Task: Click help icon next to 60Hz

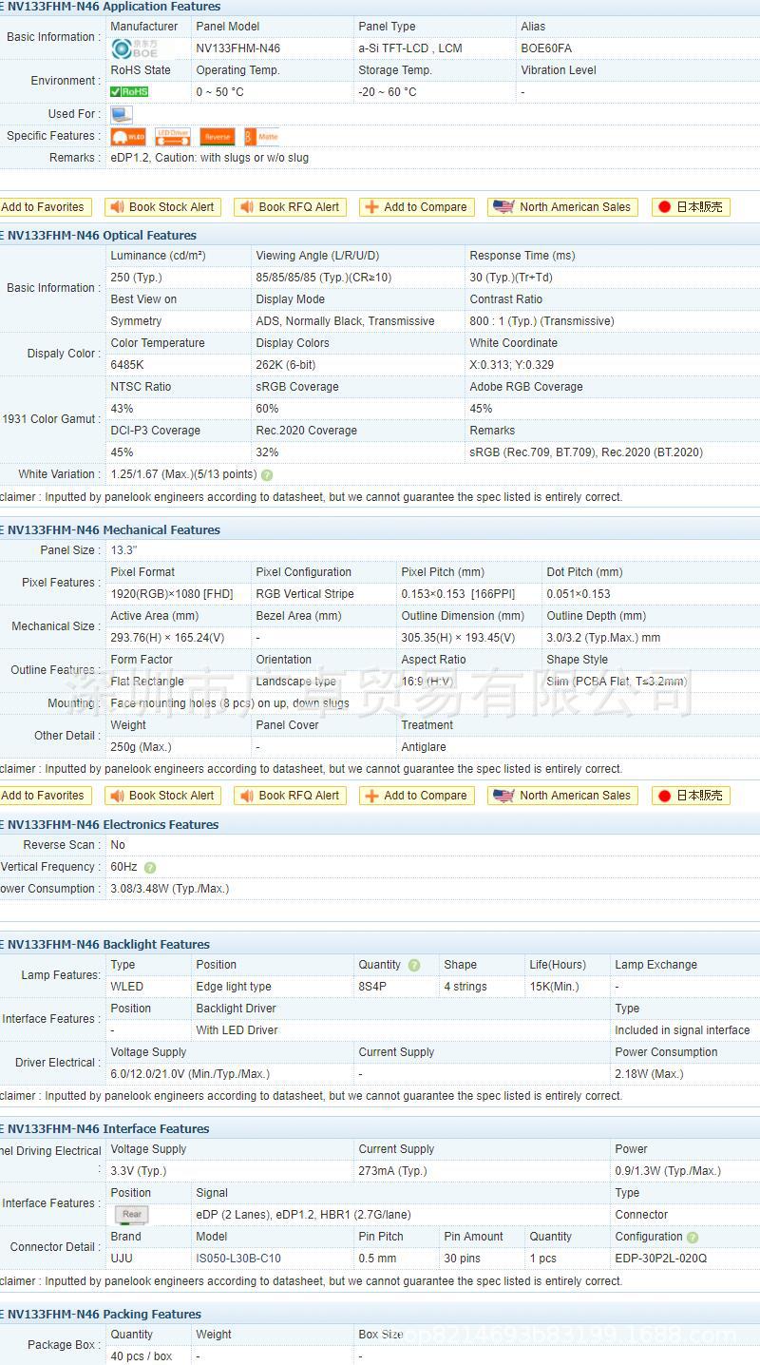Action: pyautogui.click(x=150, y=868)
